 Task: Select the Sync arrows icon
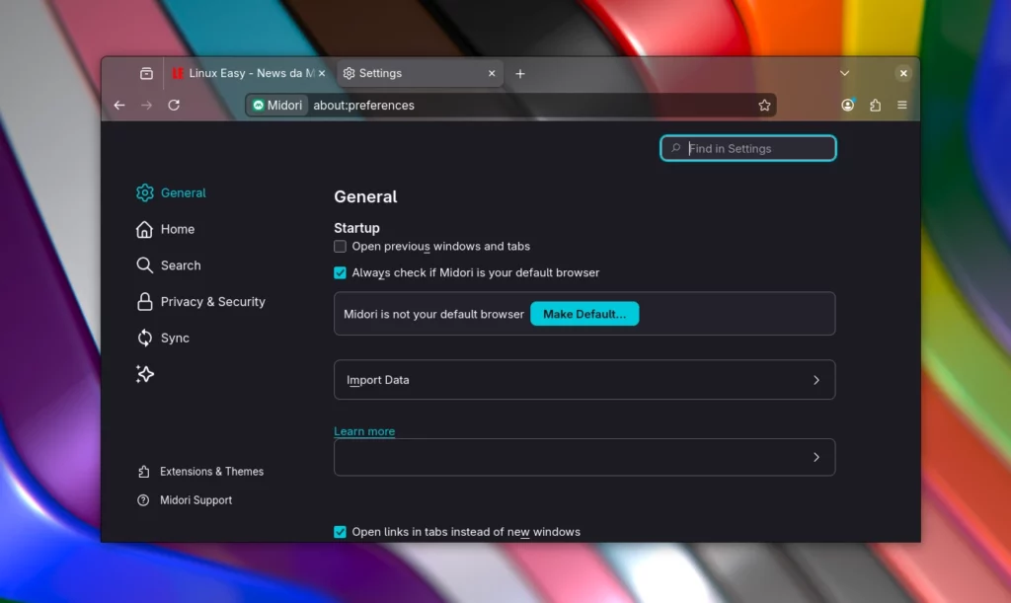coord(144,338)
